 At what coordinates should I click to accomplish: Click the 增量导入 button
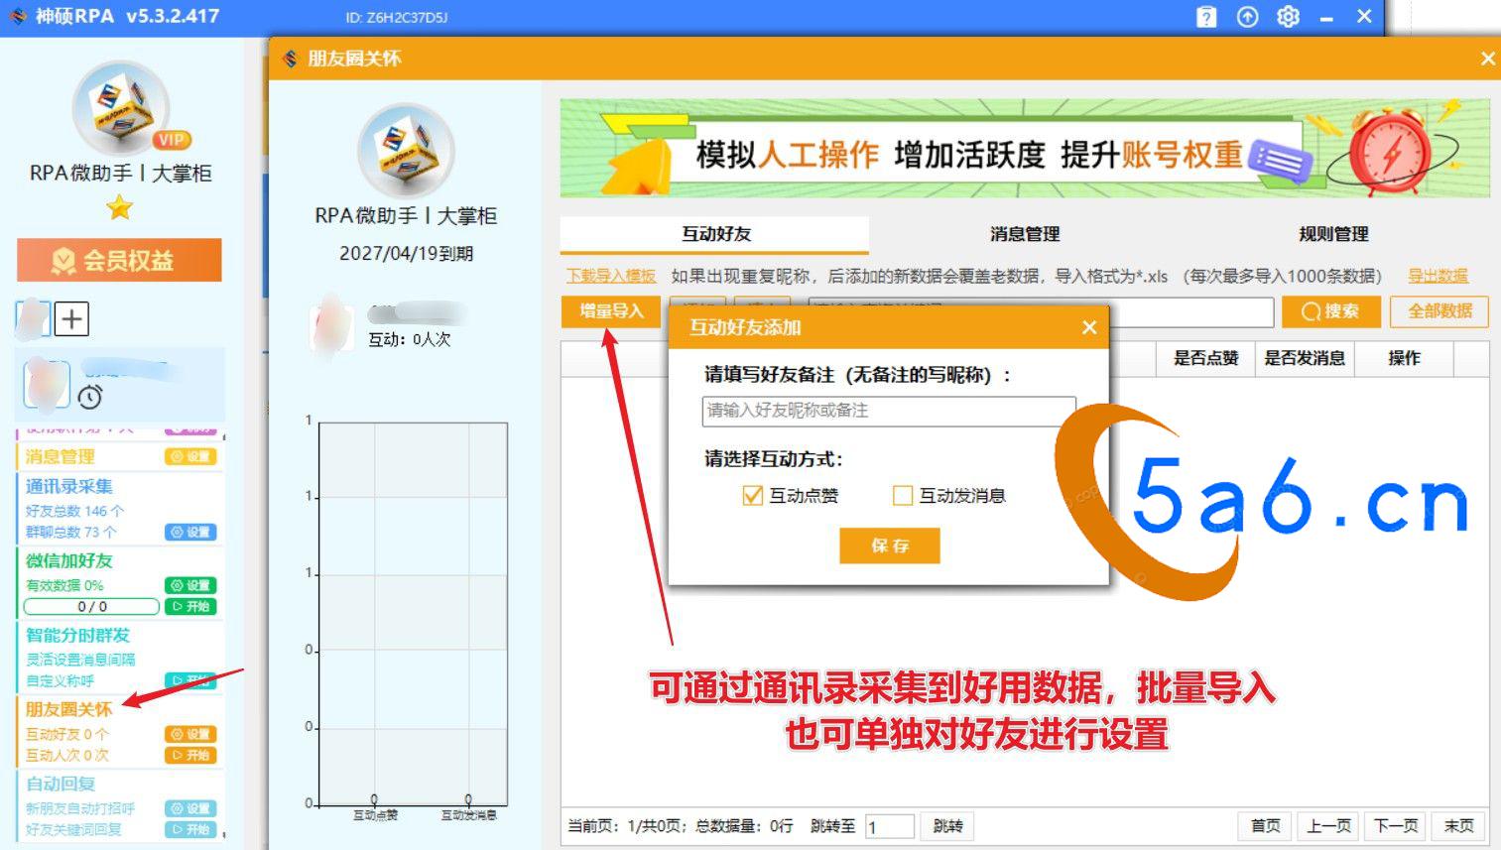point(611,311)
